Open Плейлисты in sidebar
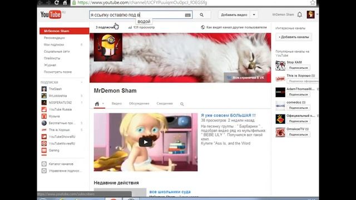The image size is (356, 200). (52, 58)
